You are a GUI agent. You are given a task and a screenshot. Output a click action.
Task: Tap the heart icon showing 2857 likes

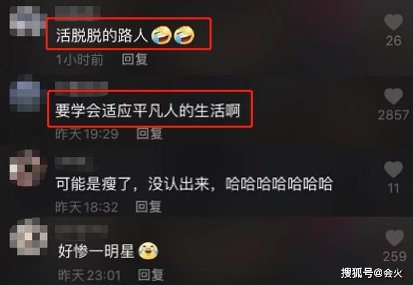coord(394,96)
